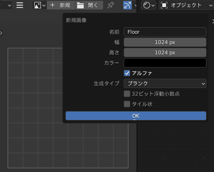Open the オブジェクト mode dropdown
The width and height of the screenshot is (214, 172).
coord(186,5)
